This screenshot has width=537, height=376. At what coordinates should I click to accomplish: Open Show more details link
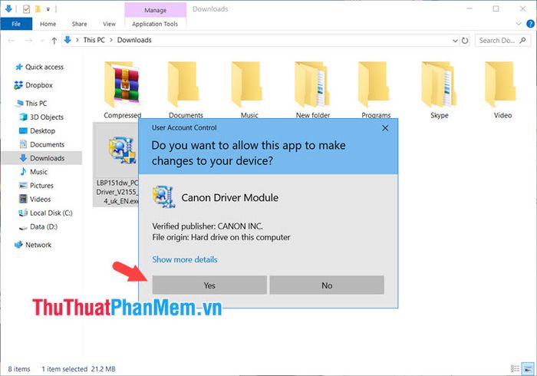point(185,259)
